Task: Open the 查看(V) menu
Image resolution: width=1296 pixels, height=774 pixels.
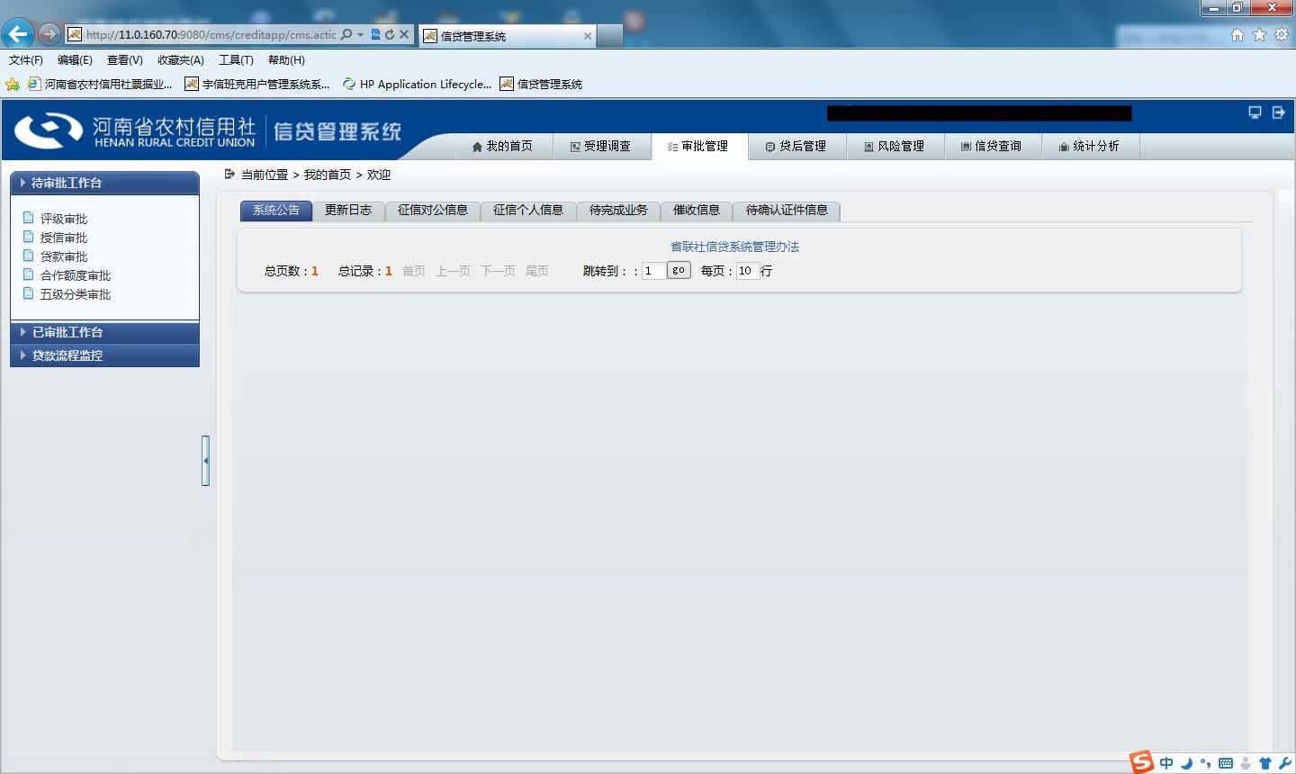Action: click(124, 60)
